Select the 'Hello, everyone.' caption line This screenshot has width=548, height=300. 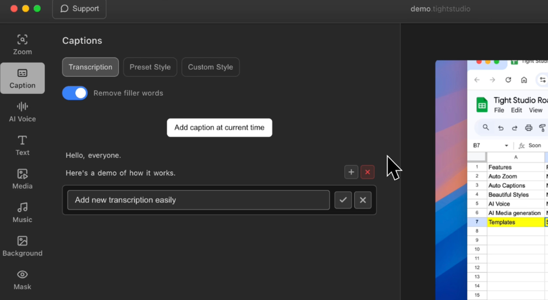[x=93, y=155]
